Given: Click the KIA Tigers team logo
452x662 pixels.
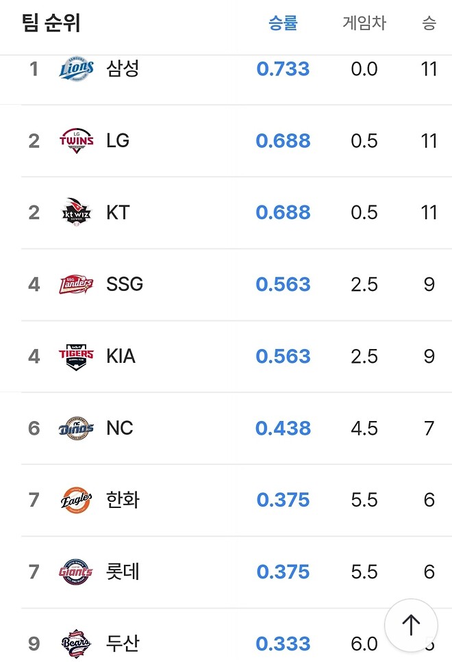Looking at the screenshot, I should pos(75,356).
